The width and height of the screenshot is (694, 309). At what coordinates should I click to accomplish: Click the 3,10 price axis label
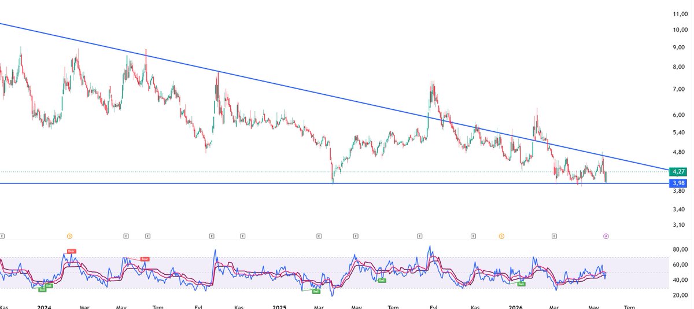[x=680, y=225]
